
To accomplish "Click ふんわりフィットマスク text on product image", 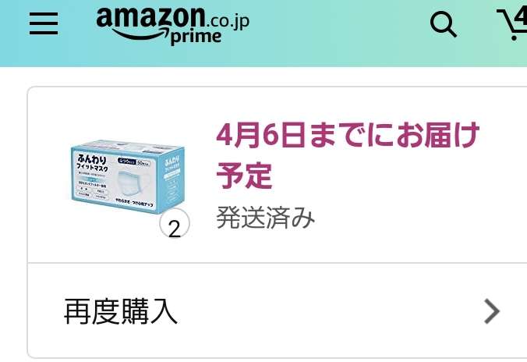I will [92, 163].
